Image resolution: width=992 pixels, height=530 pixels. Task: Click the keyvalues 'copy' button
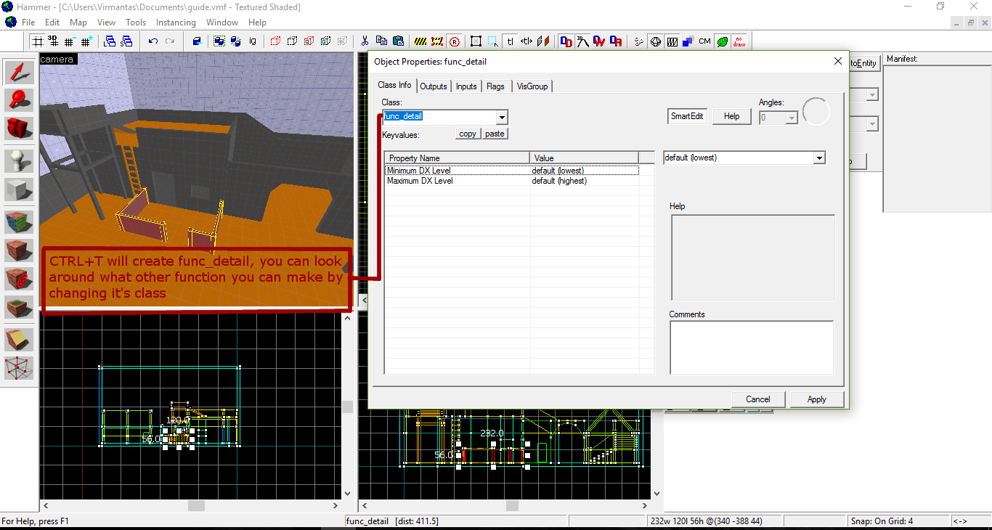coord(468,134)
